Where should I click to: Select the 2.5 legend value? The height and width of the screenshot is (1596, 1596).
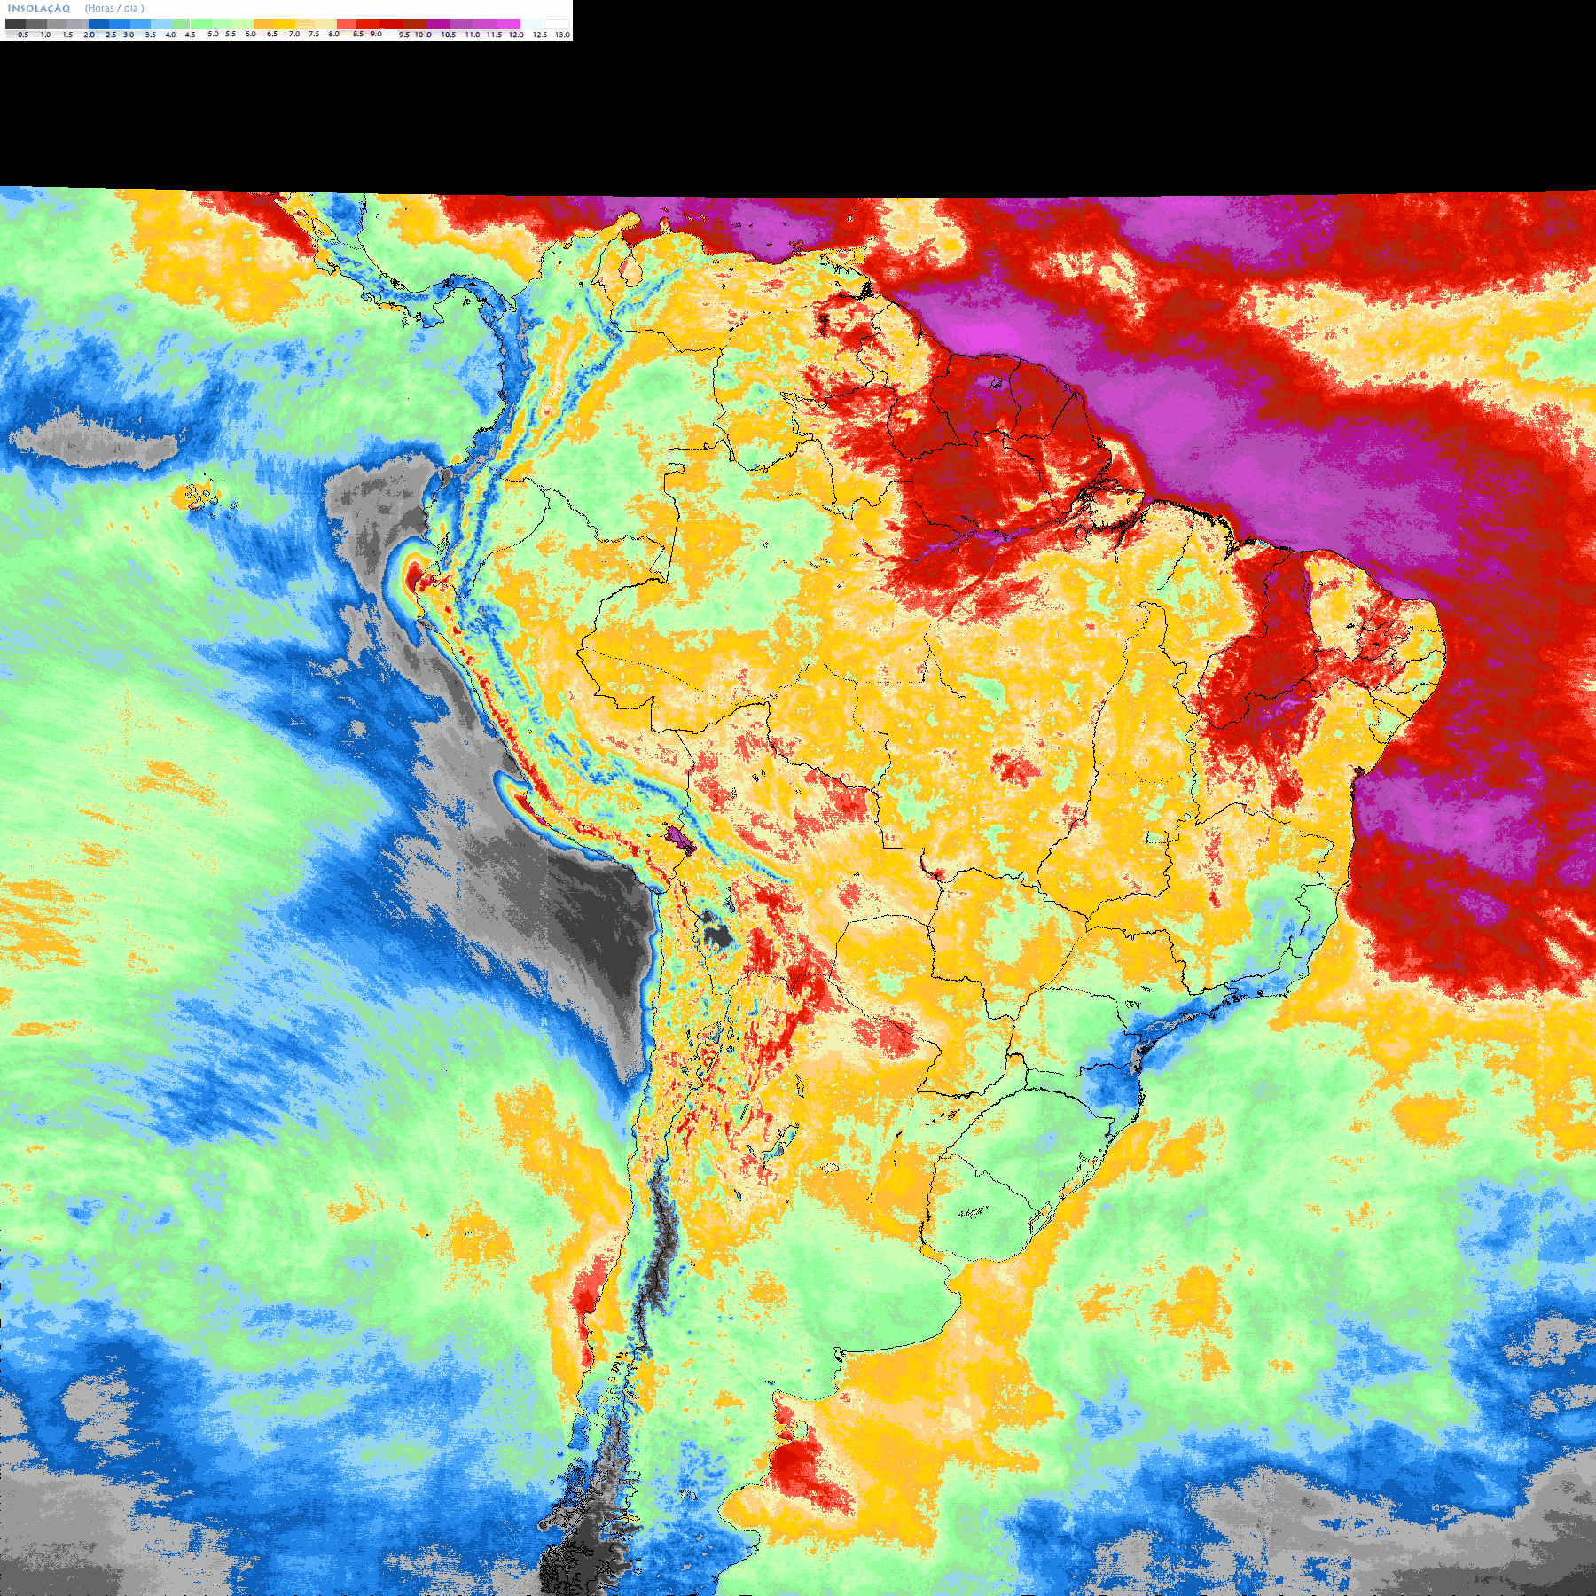point(111,35)
